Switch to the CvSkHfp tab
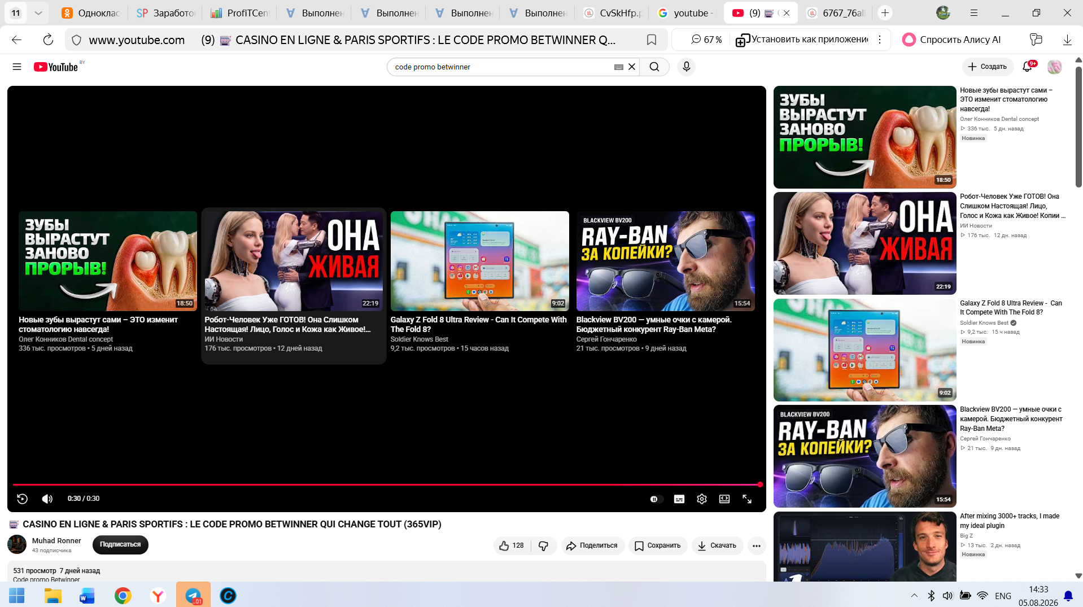The height and width of the screenshot is (607, 1083). 613,13
